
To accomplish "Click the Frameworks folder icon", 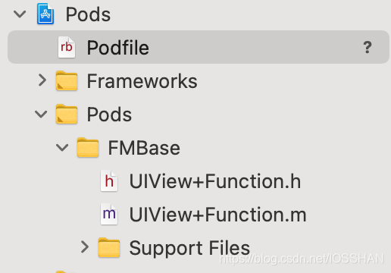I will [67, 80].
